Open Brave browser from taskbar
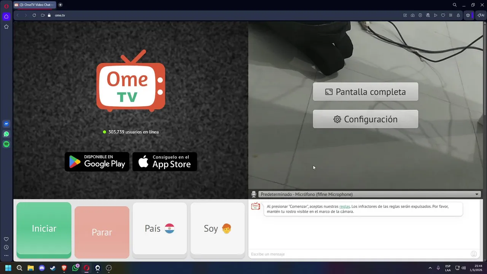Image resolution: width=487 pixels, height=274 pixels. tap(64, 268)
